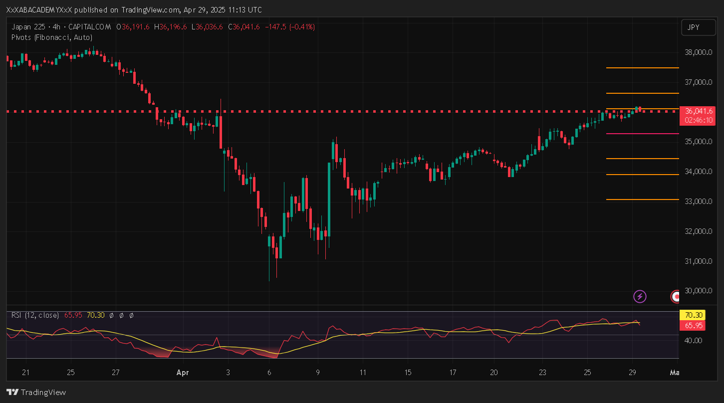Click the Japan 225 symbol title
Image resolution: width=724 pixels, height=403 pixels.
click(x=30, y=27)
